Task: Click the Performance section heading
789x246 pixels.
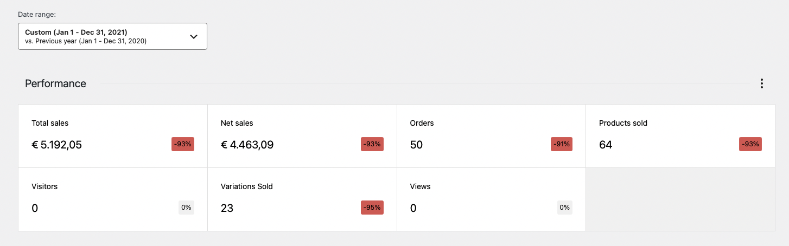Action: pyautogui.click(x=55, y=83)
